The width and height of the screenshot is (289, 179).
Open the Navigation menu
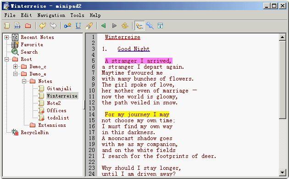(51, 15)
